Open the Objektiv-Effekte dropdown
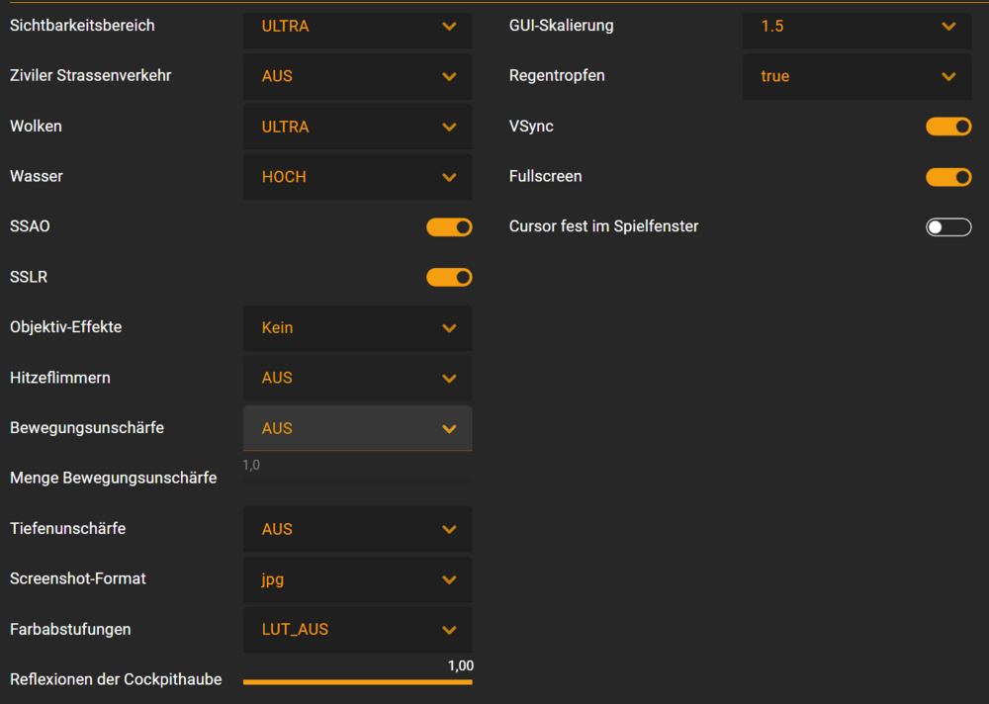989x704 pixels. tap(357, 327)
